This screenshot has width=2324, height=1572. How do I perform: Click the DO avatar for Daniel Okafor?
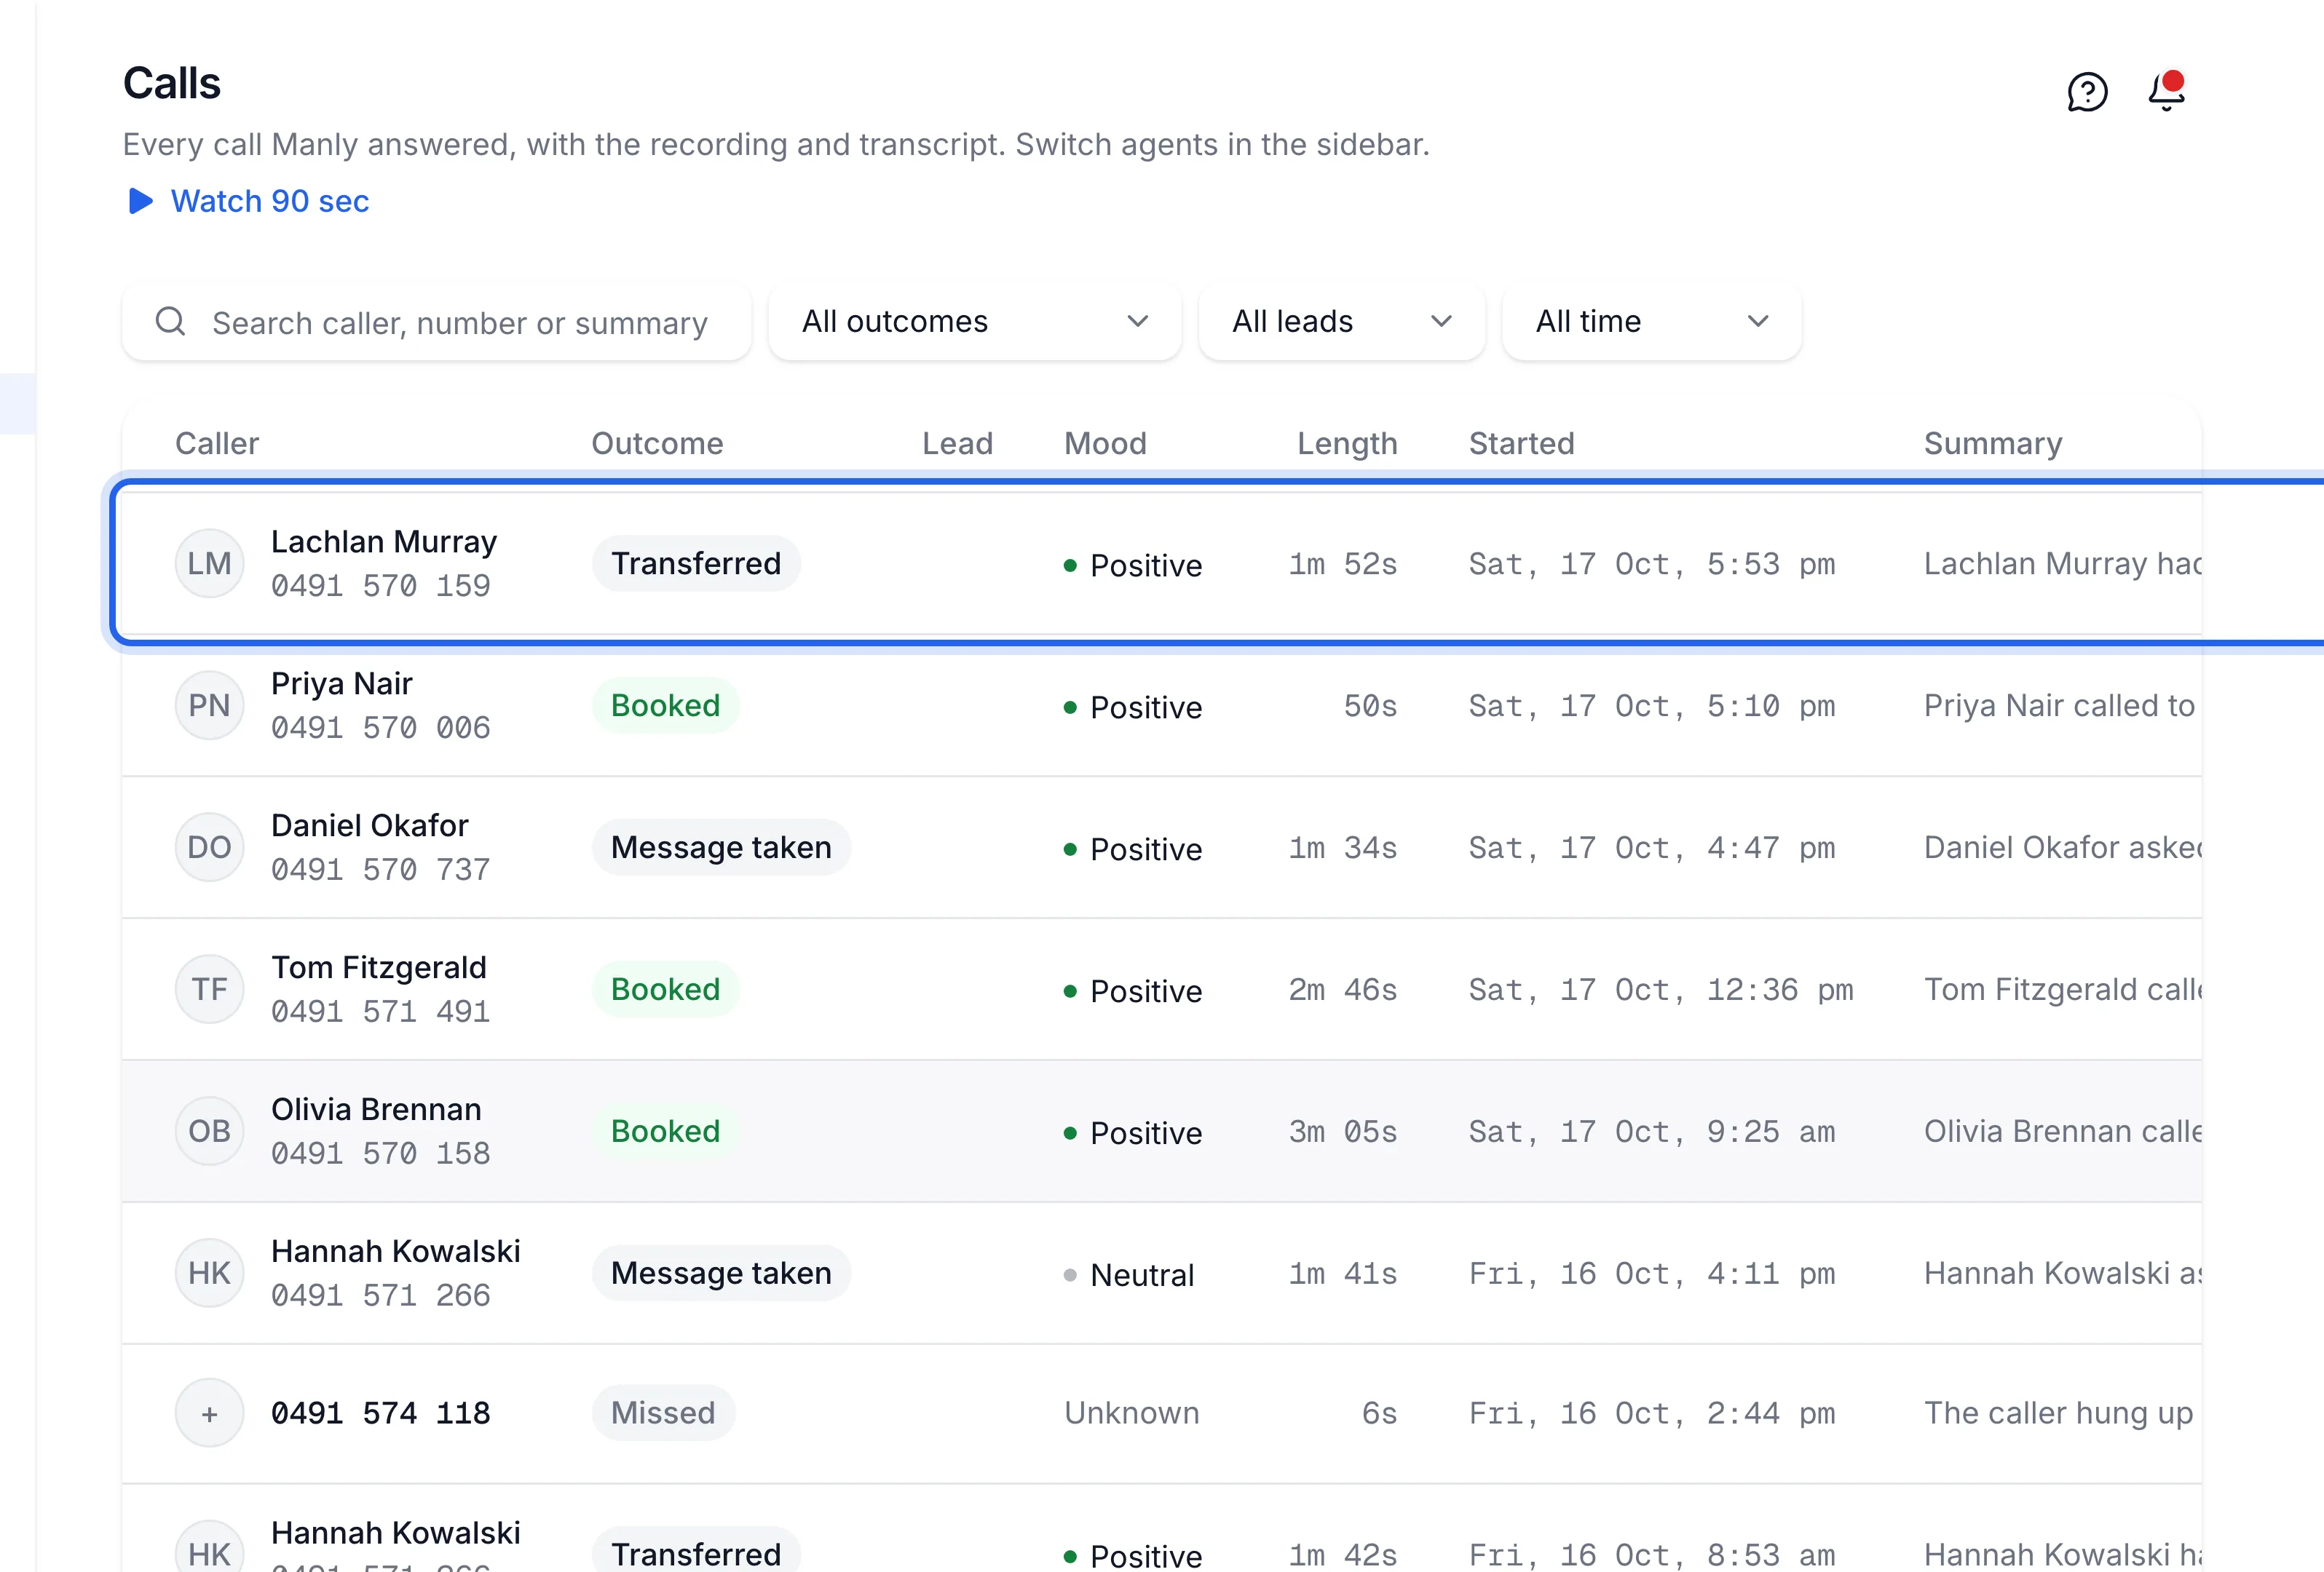point(209,847)
